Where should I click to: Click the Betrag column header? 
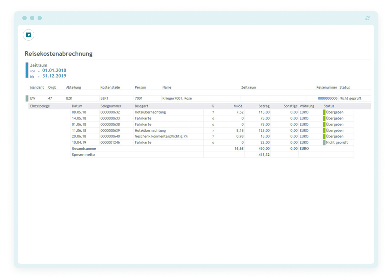tap(264, 106)
